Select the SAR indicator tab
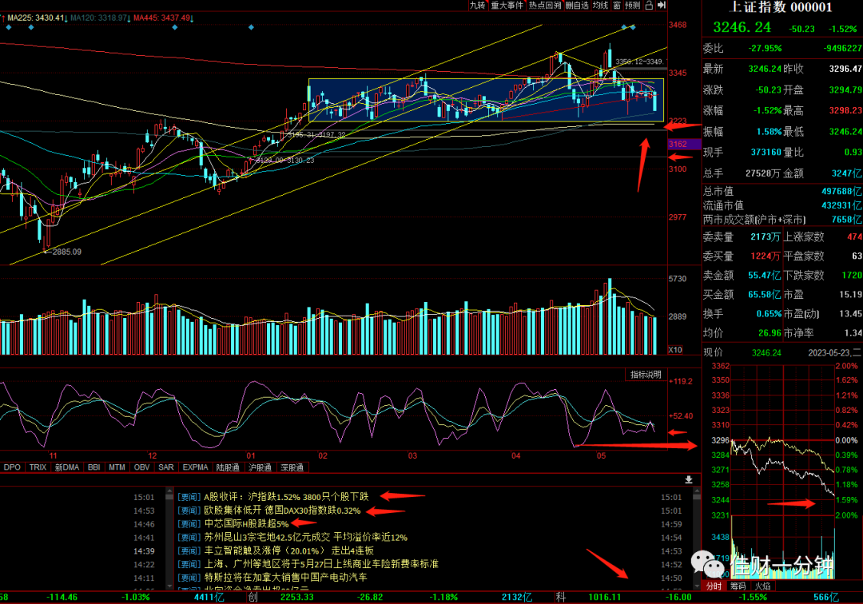The image size is (863, 604). 165,467
